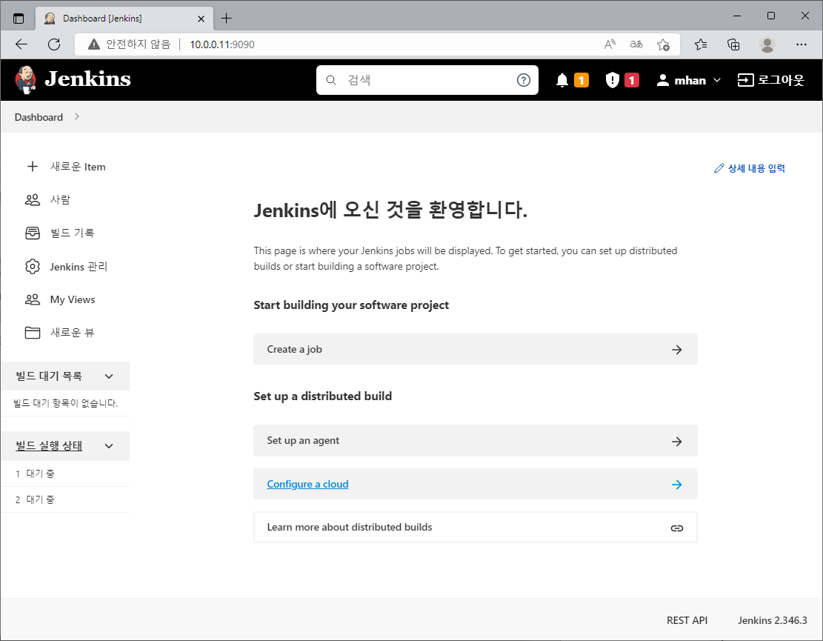Click the translate icon in address bar
The height and width of the screenshot is (641, 823).
click(x=636, y=44)
